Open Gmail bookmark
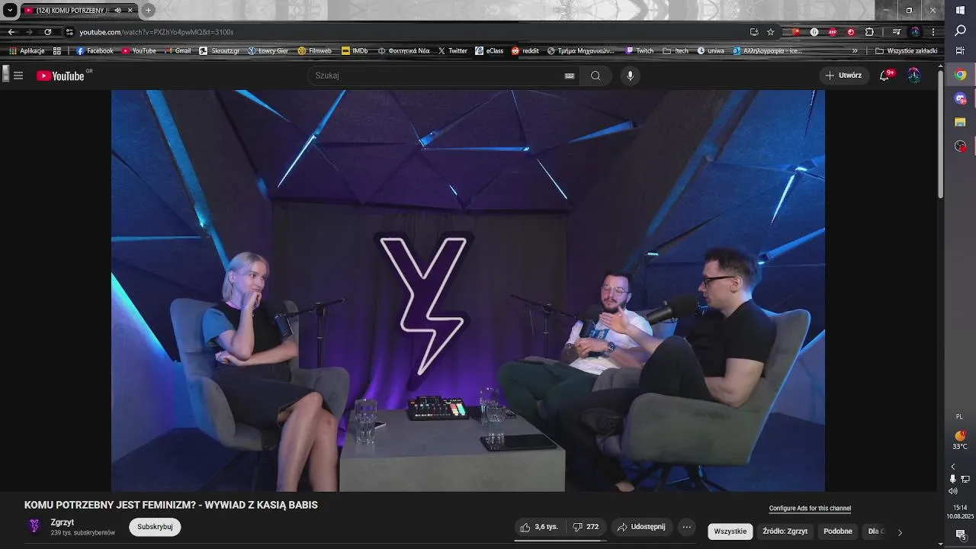The height and width of the screenshot is (549, 976). pos(178,51)
